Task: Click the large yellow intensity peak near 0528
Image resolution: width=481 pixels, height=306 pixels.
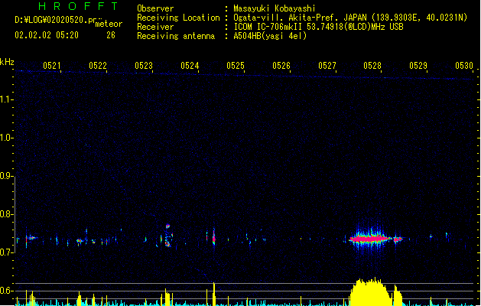Action: click(371, 291)
